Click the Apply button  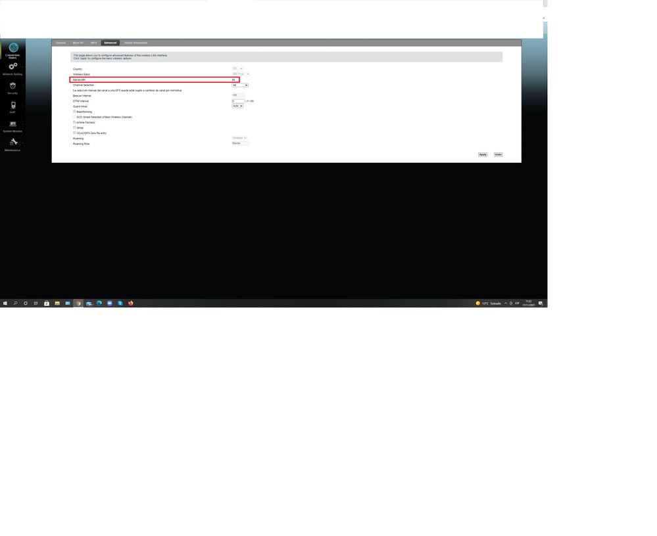click(483, 154)
